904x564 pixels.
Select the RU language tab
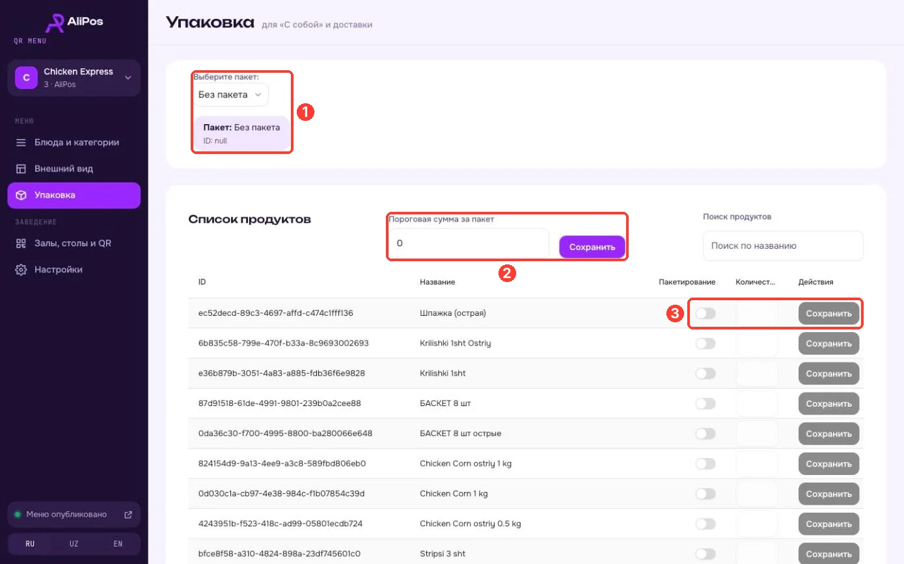coord(30,544)
